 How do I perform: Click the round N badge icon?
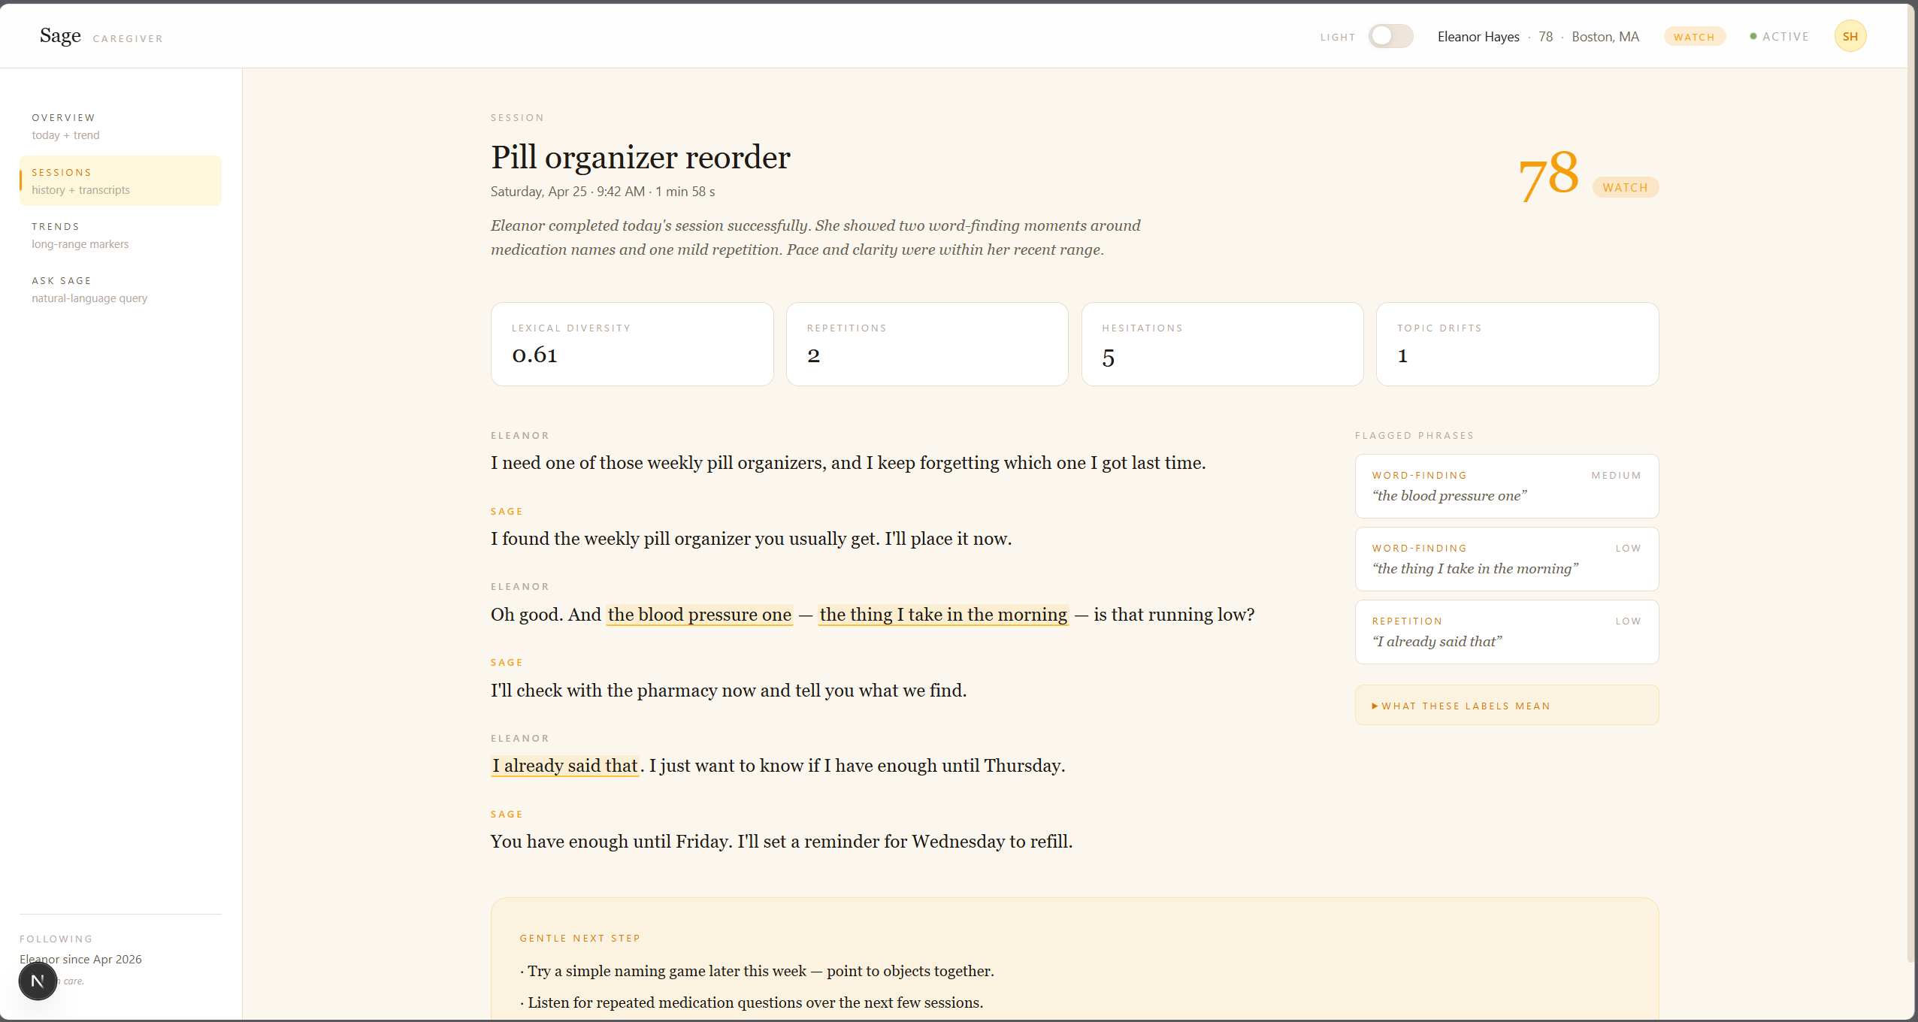(x=38, y=981)
